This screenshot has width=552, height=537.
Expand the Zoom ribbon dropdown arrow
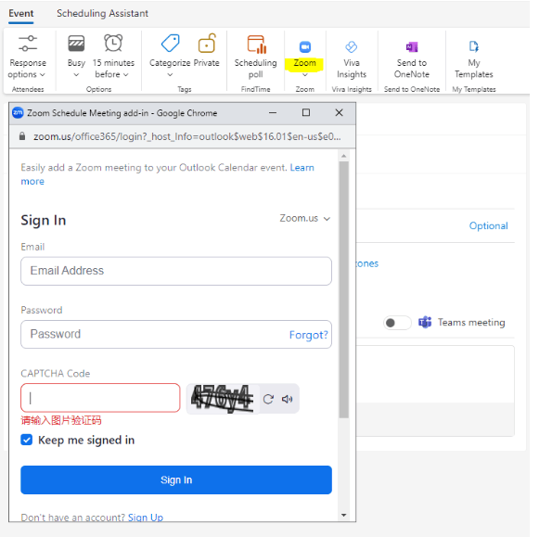[305, 74]
